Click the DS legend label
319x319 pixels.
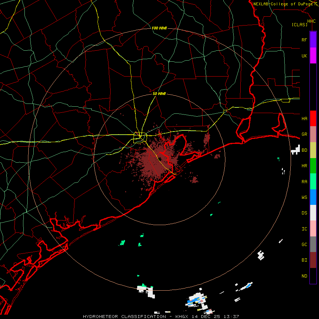tap(304, 213)
